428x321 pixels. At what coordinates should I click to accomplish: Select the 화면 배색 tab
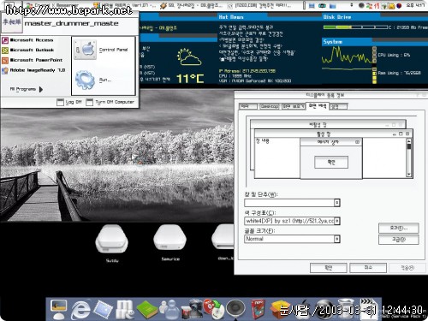click(318, 106)
